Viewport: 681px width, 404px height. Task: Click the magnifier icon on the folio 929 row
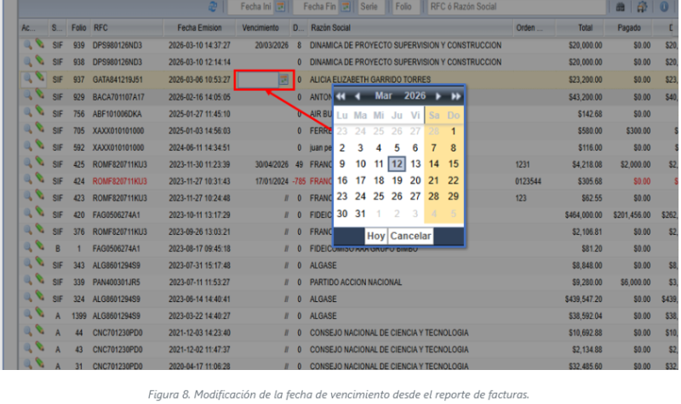(28, 96)
